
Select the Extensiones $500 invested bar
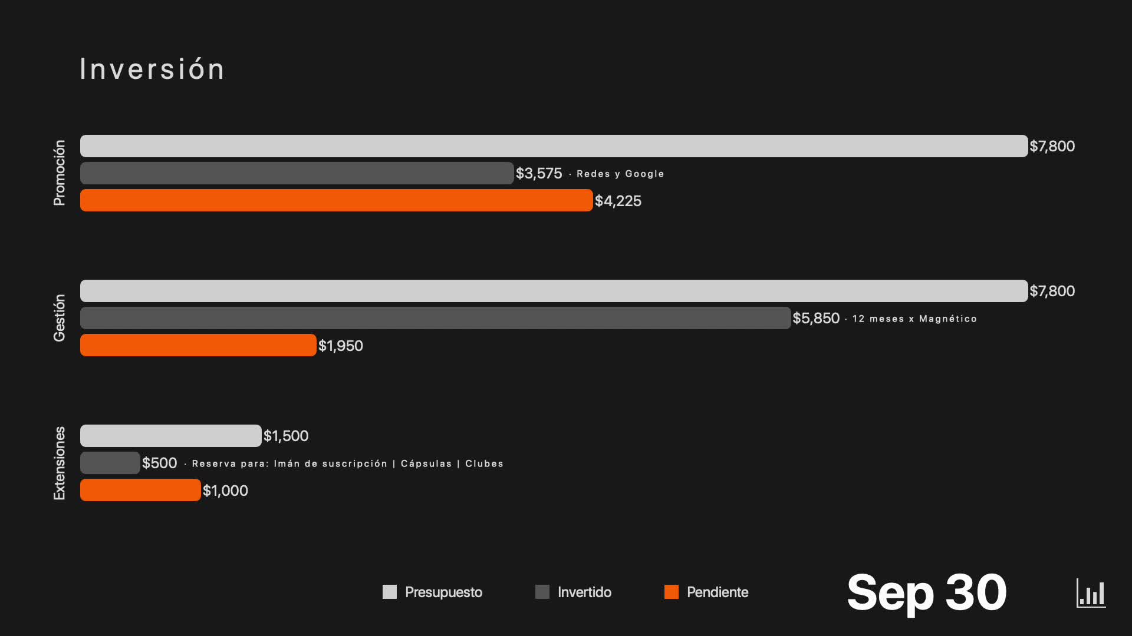coord(110,463)
